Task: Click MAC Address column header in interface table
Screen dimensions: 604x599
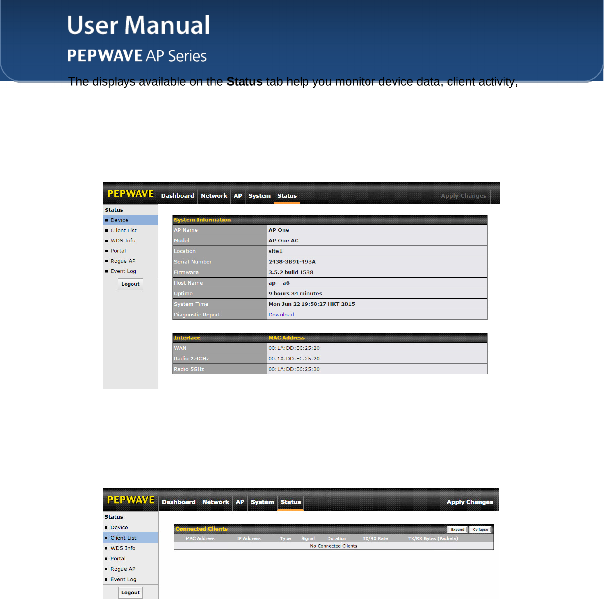Action: [x=287, y=338]
